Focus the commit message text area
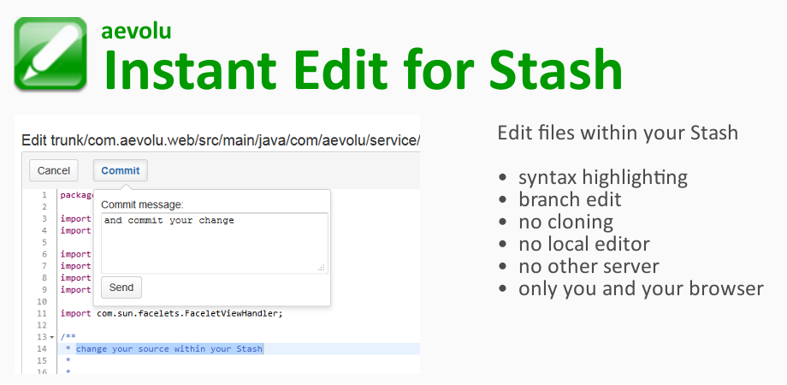 click(x=215, y=243)
